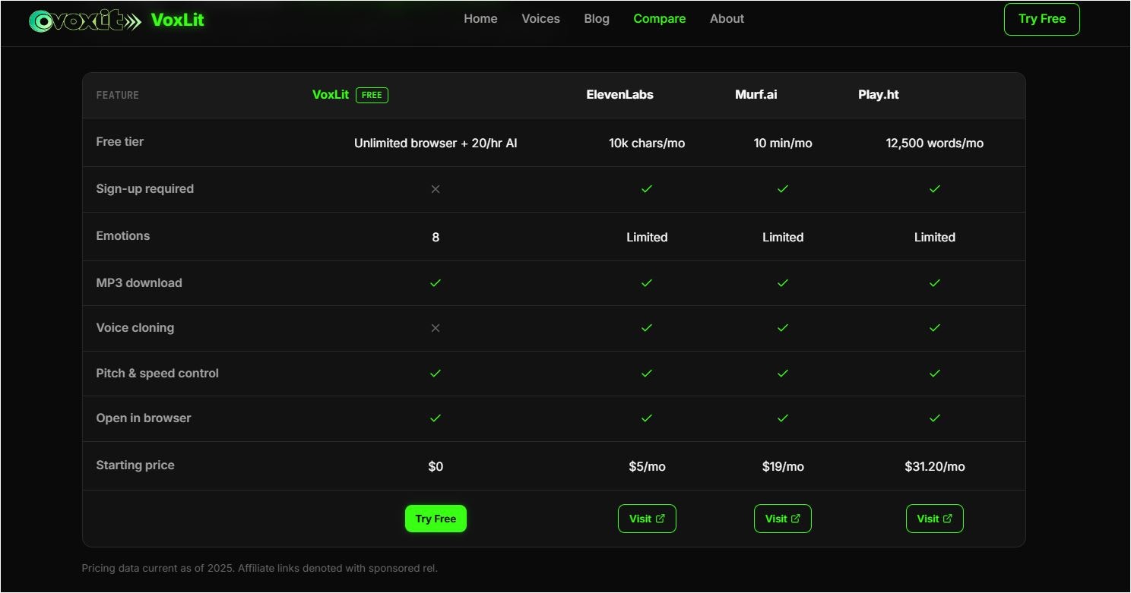Image resolution: width=1131 pixels, height=593 pixels.
Task: Click Murf.ai emotions 'Limited' cell
Action: coord(783,237)
